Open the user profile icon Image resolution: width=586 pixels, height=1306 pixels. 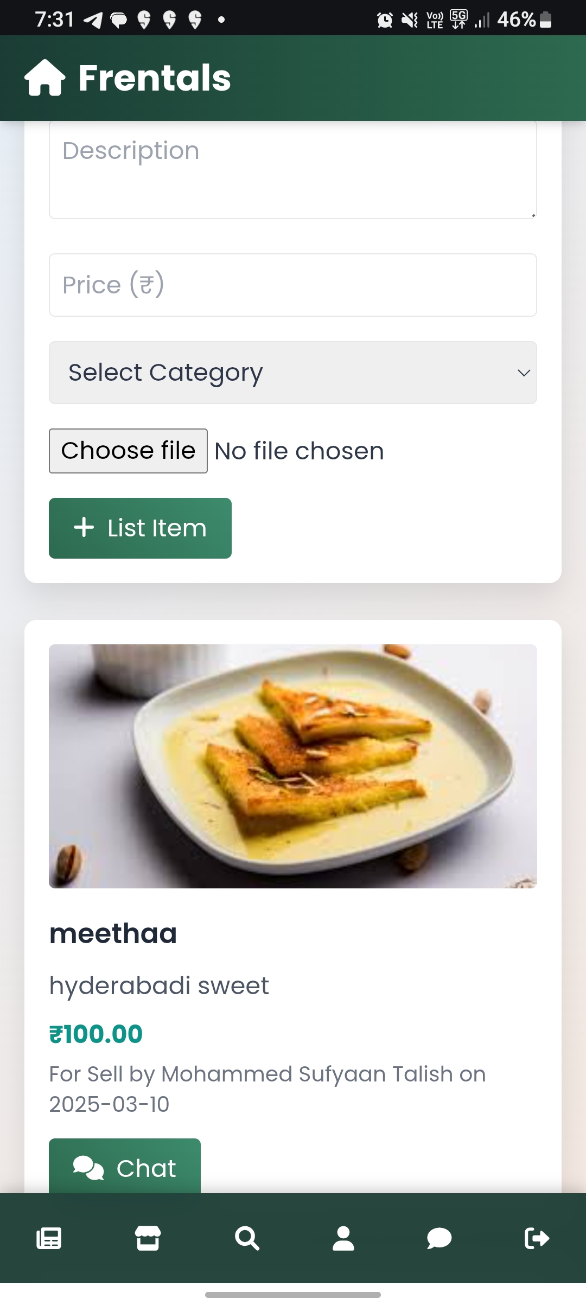pos(343,1238)
